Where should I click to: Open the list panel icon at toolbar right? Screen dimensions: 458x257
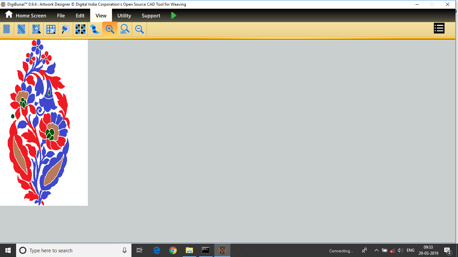point(439,28)
